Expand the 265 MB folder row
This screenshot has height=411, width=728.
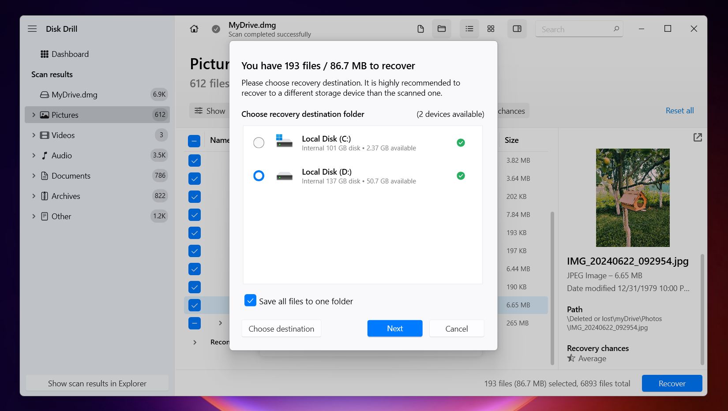click(220, 323)
